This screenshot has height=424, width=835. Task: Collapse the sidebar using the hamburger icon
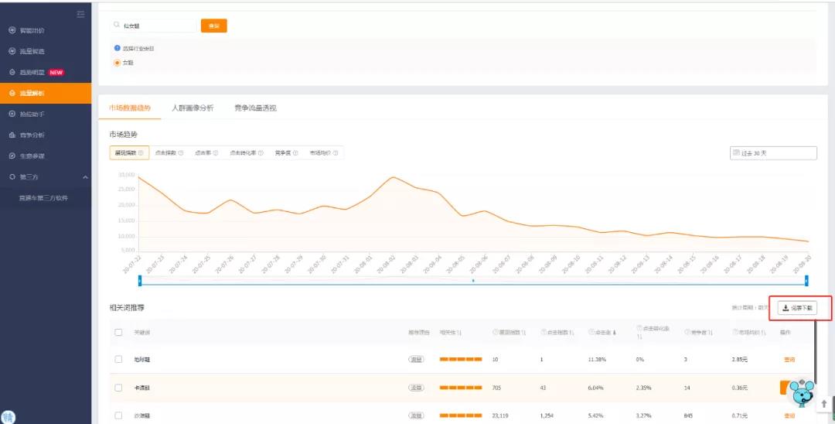pyautogui.click(x=81, y=15)
